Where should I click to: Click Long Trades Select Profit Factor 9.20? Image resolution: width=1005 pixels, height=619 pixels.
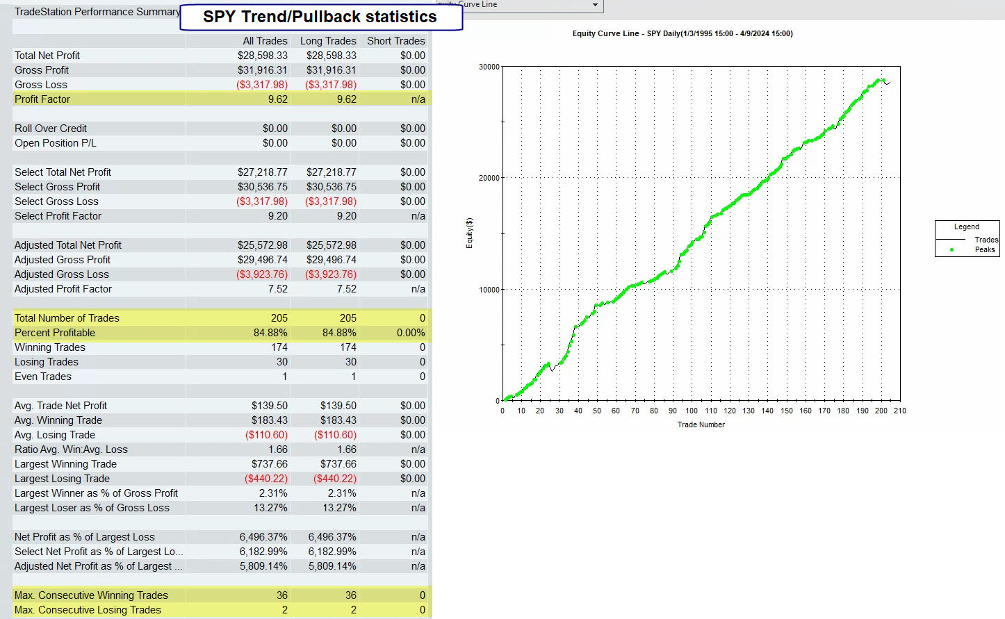347,216
